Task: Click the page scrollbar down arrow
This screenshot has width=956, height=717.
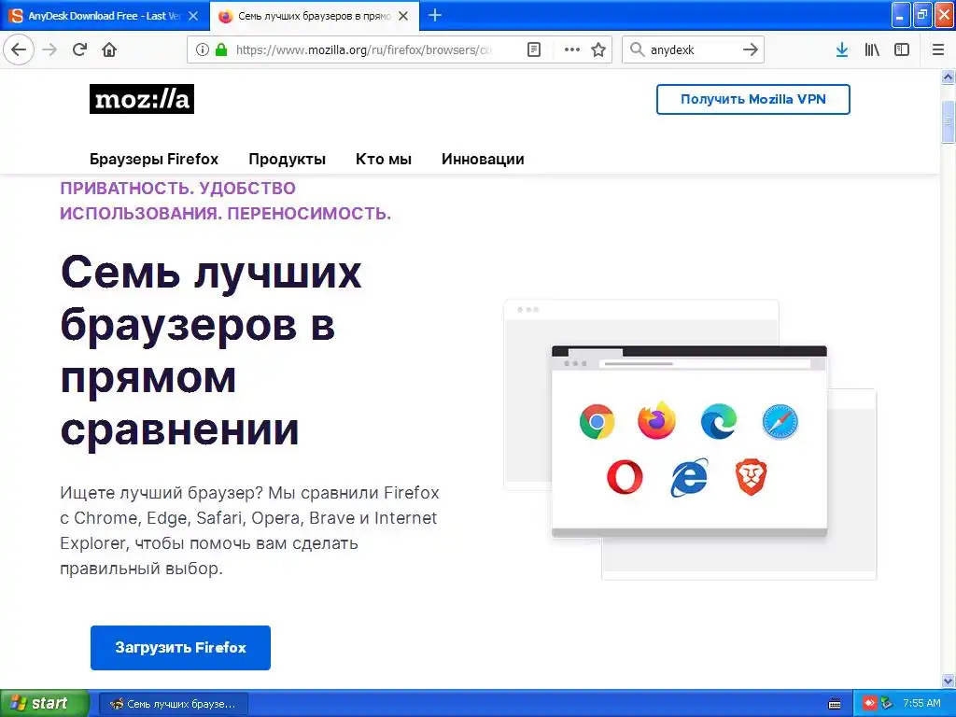Action: [x=949, y=681]
